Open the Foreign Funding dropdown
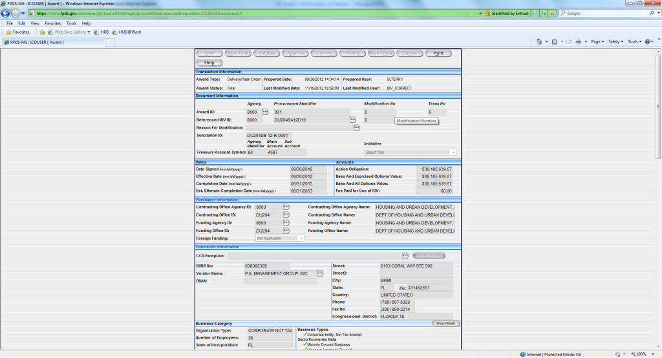This screenshot has width=662, height=358. coord(279,238)
